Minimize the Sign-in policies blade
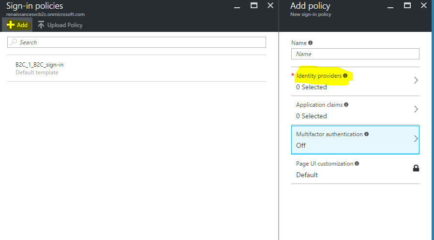Screen dimensions: 434x240 coord(237,6)
